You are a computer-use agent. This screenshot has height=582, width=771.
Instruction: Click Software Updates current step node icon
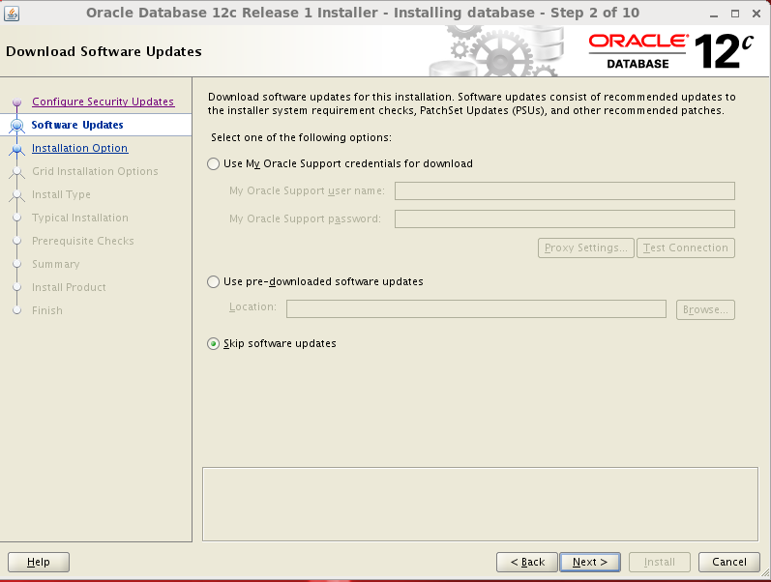(x=17, y=126)
